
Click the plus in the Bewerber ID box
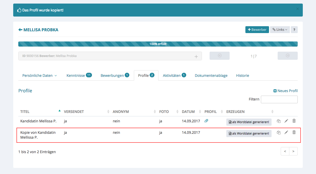pos(196,56)
